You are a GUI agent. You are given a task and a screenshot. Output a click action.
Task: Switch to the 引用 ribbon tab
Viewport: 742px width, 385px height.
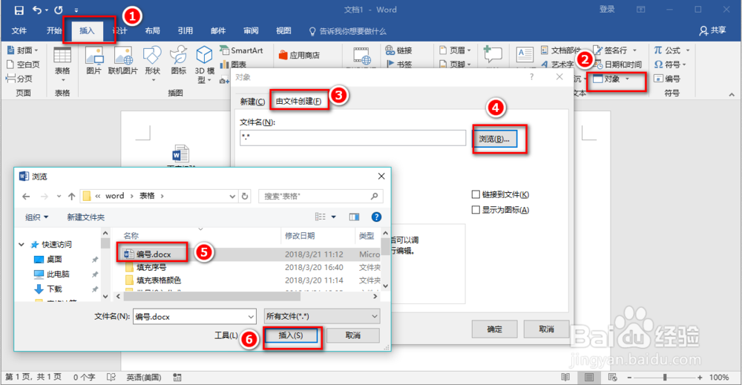pos(185,30)
